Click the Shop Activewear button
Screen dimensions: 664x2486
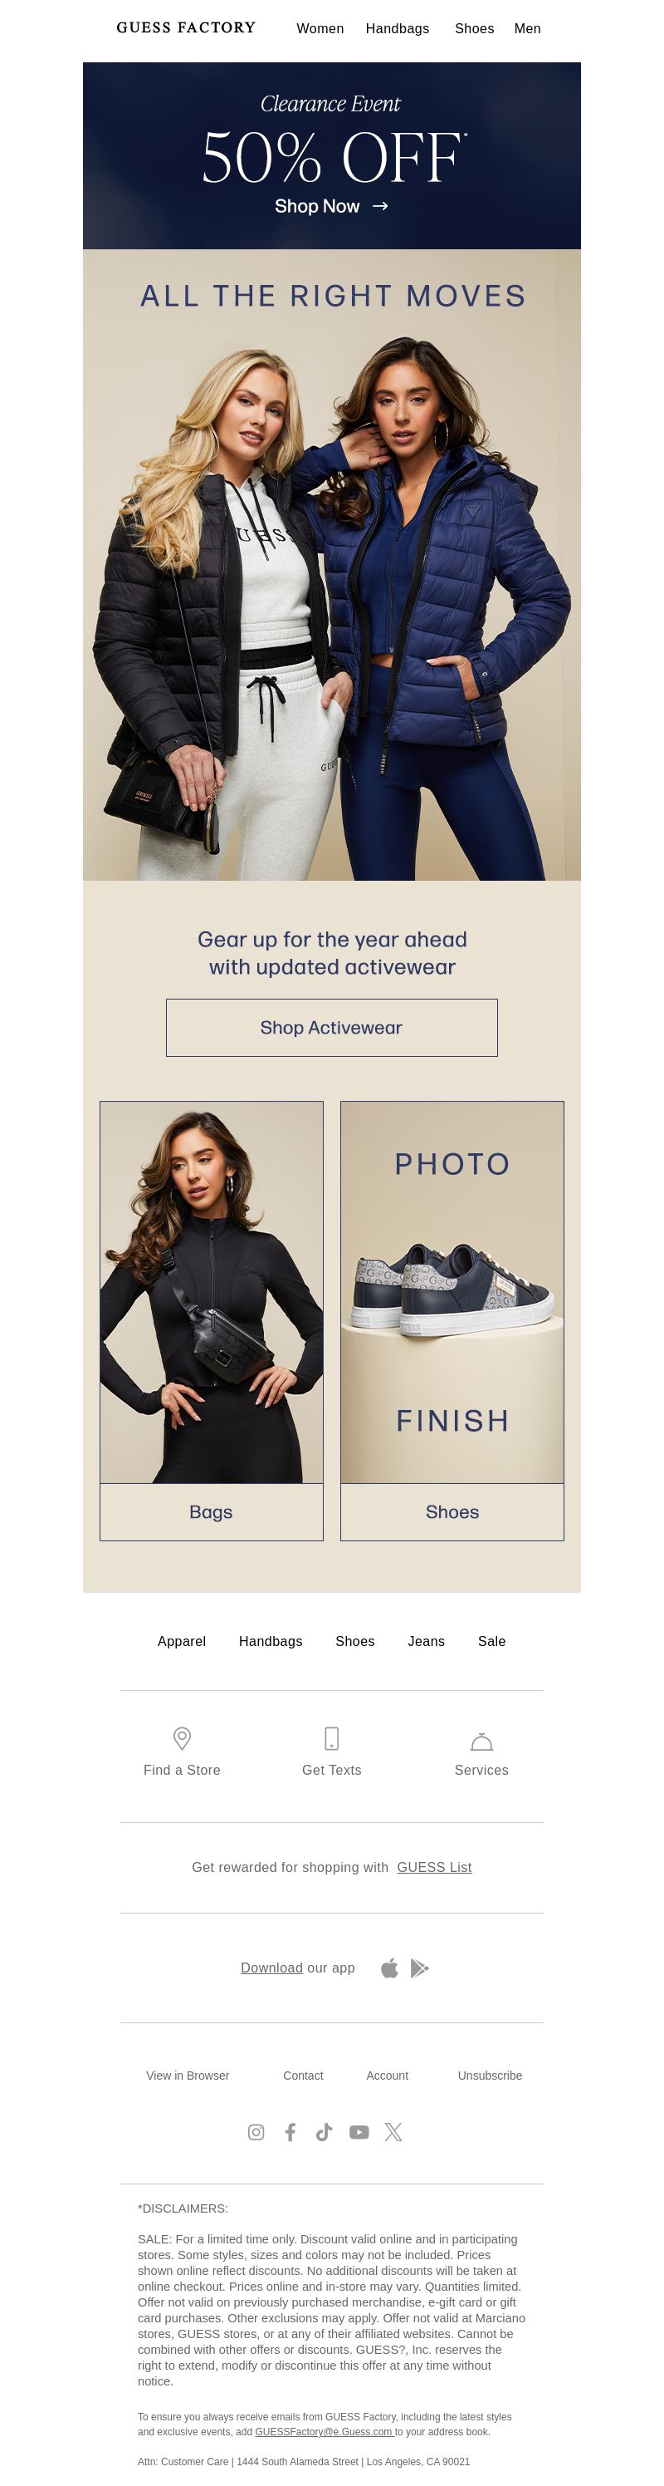[331, 1028]
